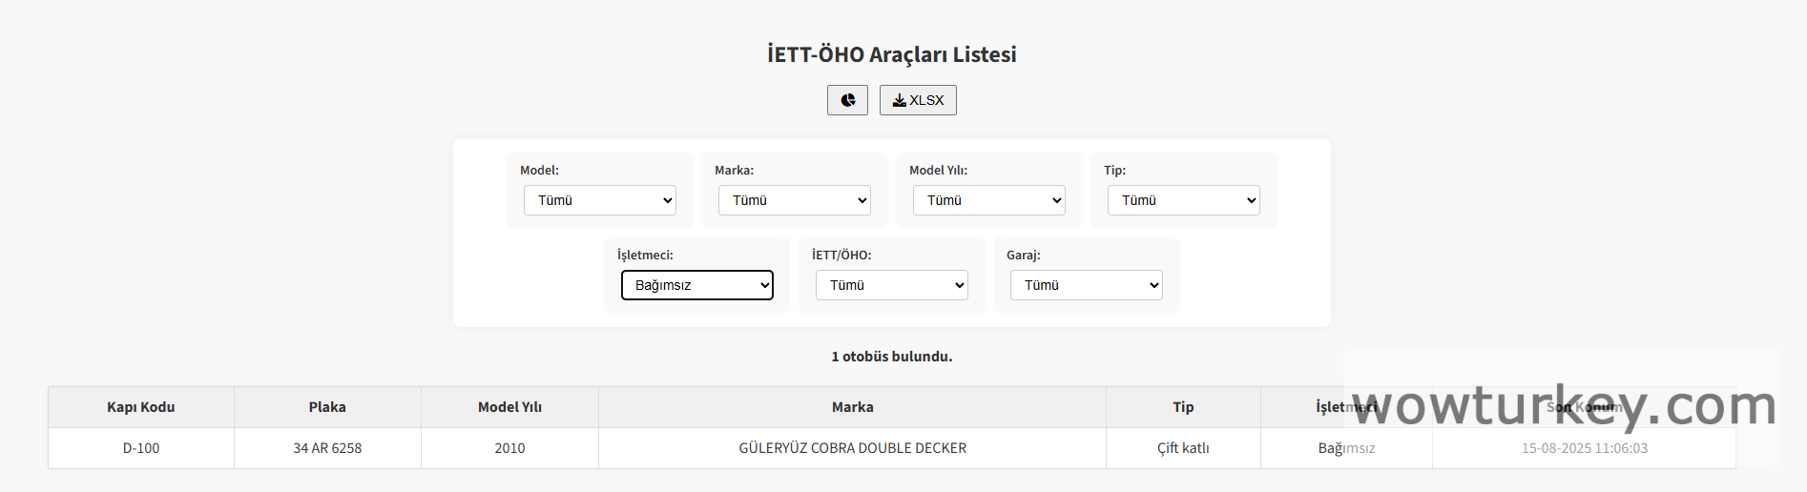
Task: Open the İşletmeci dropdown showing Bağımsız
Action: (697, 285)
